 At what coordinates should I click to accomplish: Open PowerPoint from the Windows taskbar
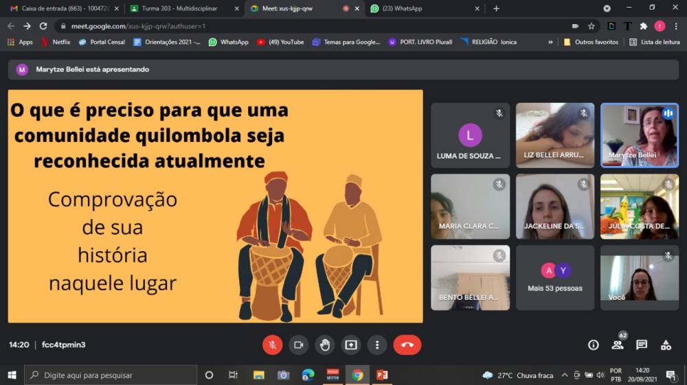pyautogui.click(x=383, y=375)
